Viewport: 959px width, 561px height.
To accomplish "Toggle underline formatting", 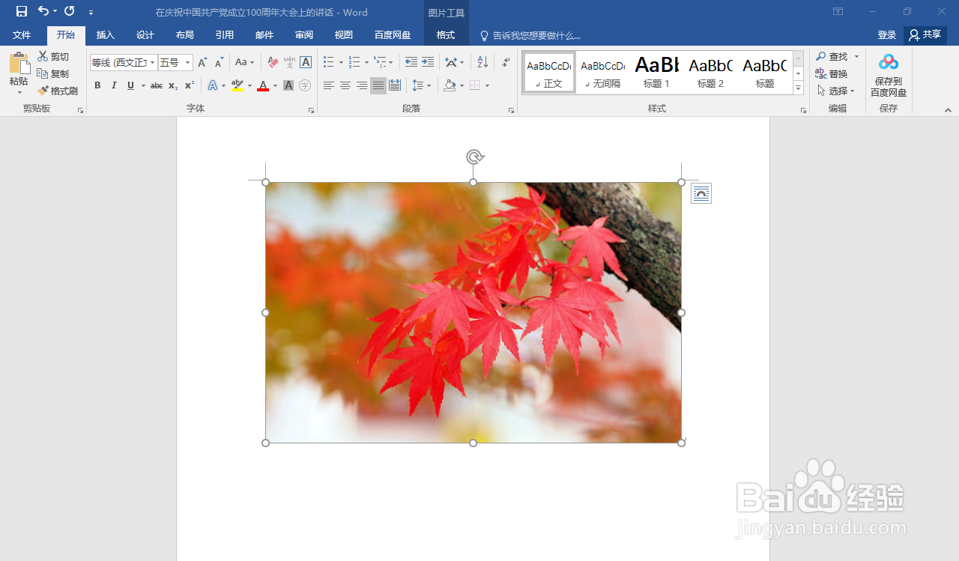I will click(x=130, y=85).
